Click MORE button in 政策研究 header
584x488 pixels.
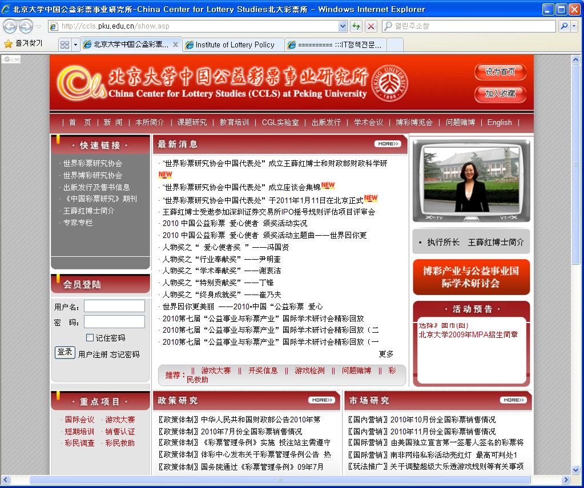coord(322,400)
